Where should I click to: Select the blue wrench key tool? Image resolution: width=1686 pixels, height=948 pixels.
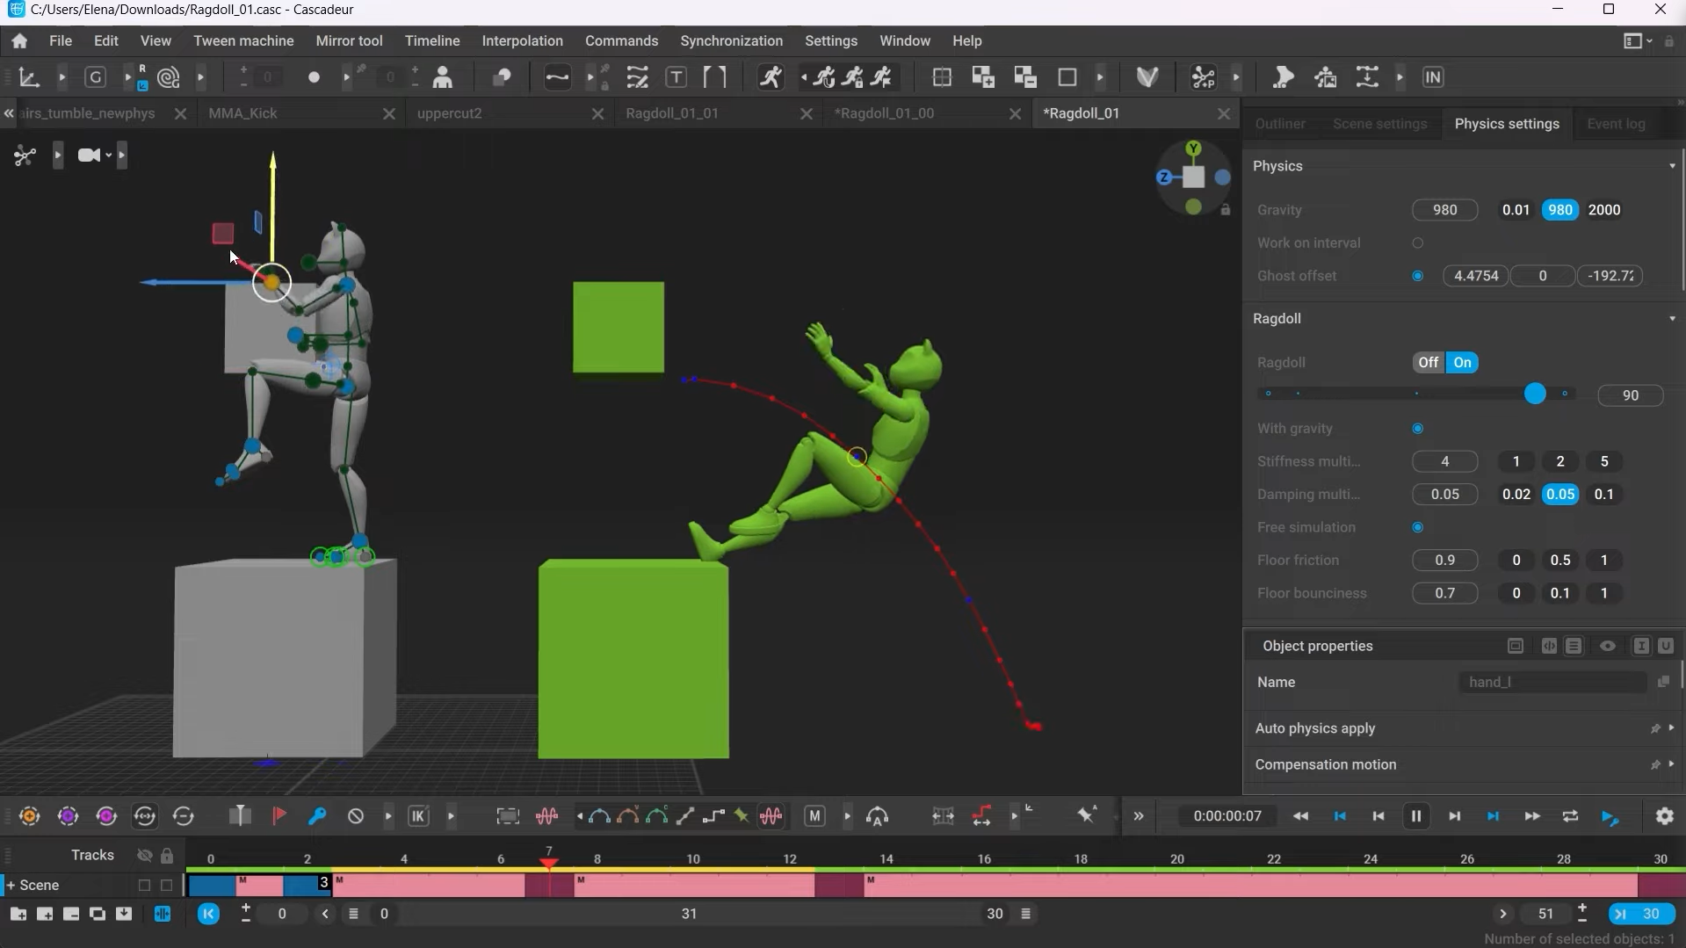317,816
